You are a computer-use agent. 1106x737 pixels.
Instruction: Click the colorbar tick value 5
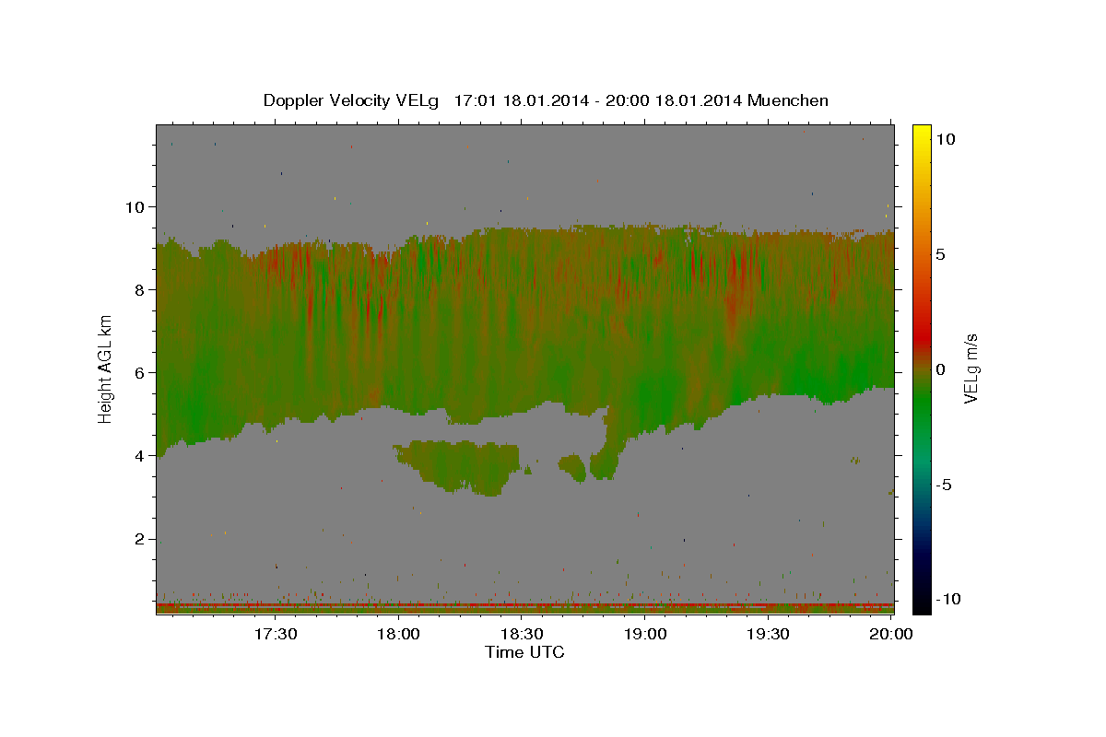pos(940,254)
